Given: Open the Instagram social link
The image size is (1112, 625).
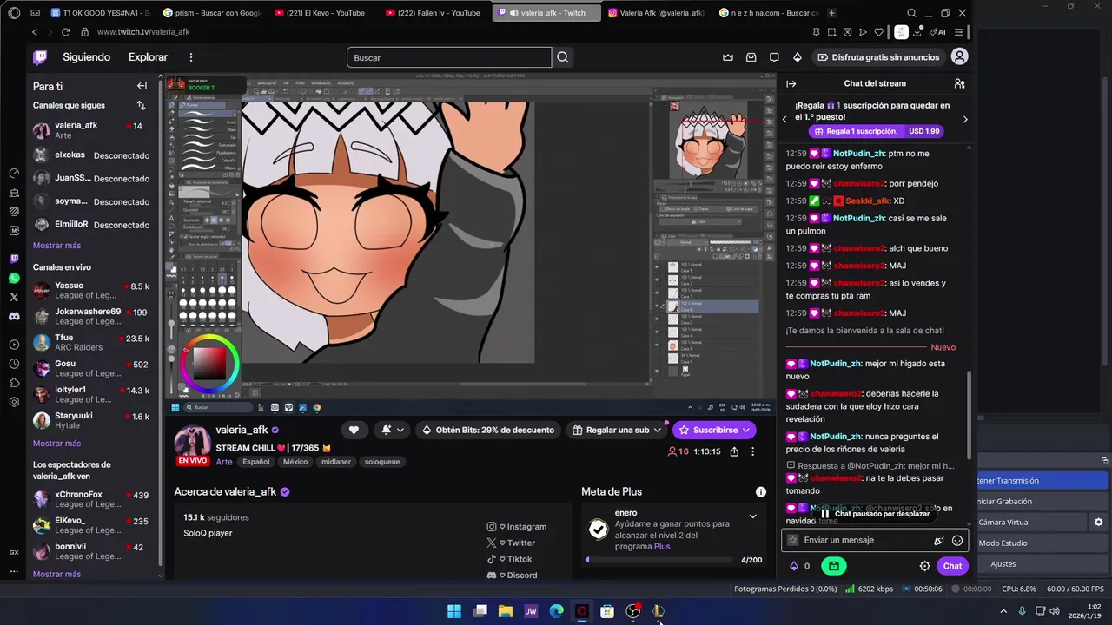Looking at the screenshot, I should (x=517, y=527).
